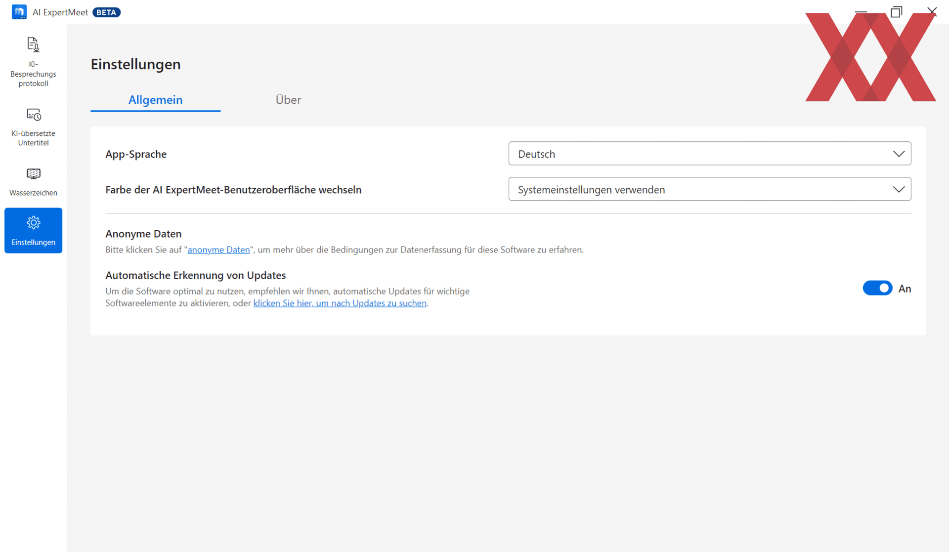Click the AI ExpertMeet app logo

point(19,12)
